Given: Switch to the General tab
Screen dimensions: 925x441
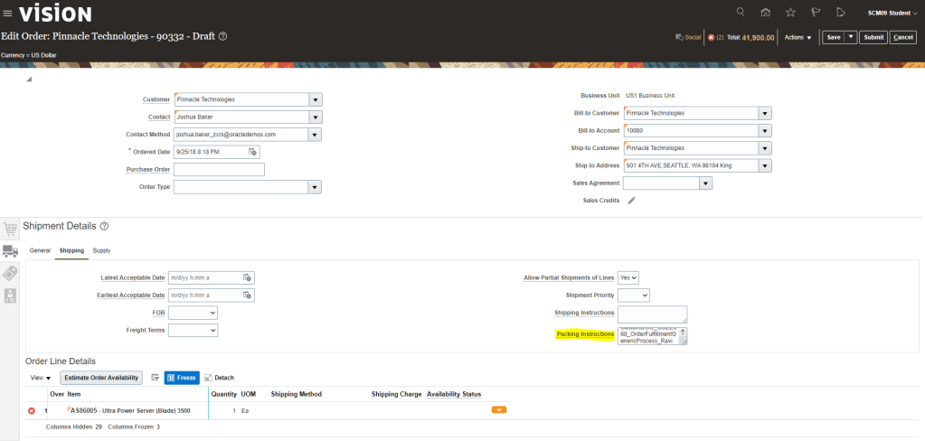Looking at the screenshot, I should [40, 250].
